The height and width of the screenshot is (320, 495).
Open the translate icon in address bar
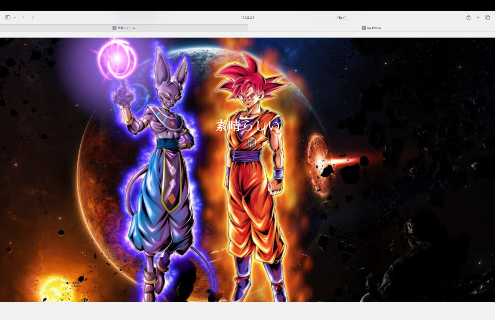[339, 17]
